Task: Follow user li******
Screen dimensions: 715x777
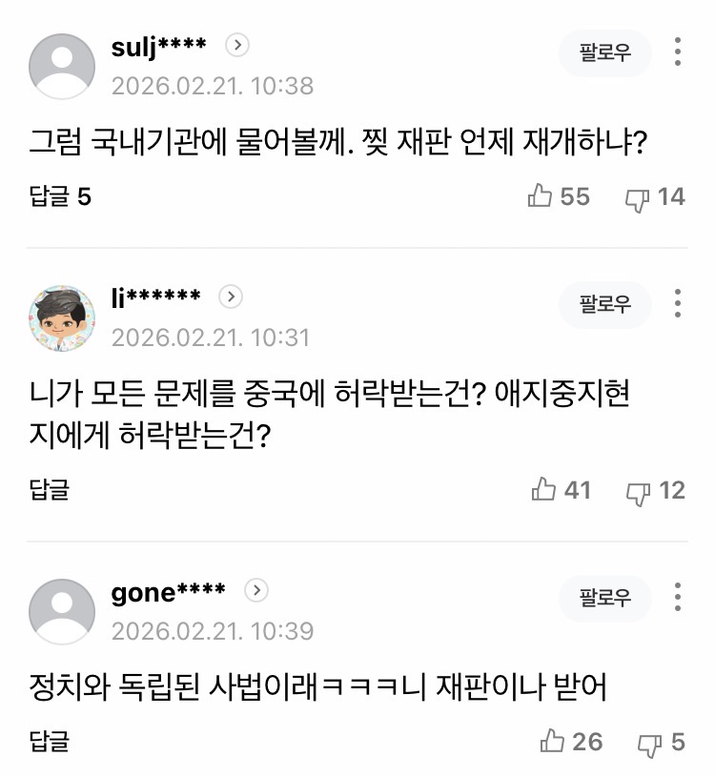Action: (605, 304)
